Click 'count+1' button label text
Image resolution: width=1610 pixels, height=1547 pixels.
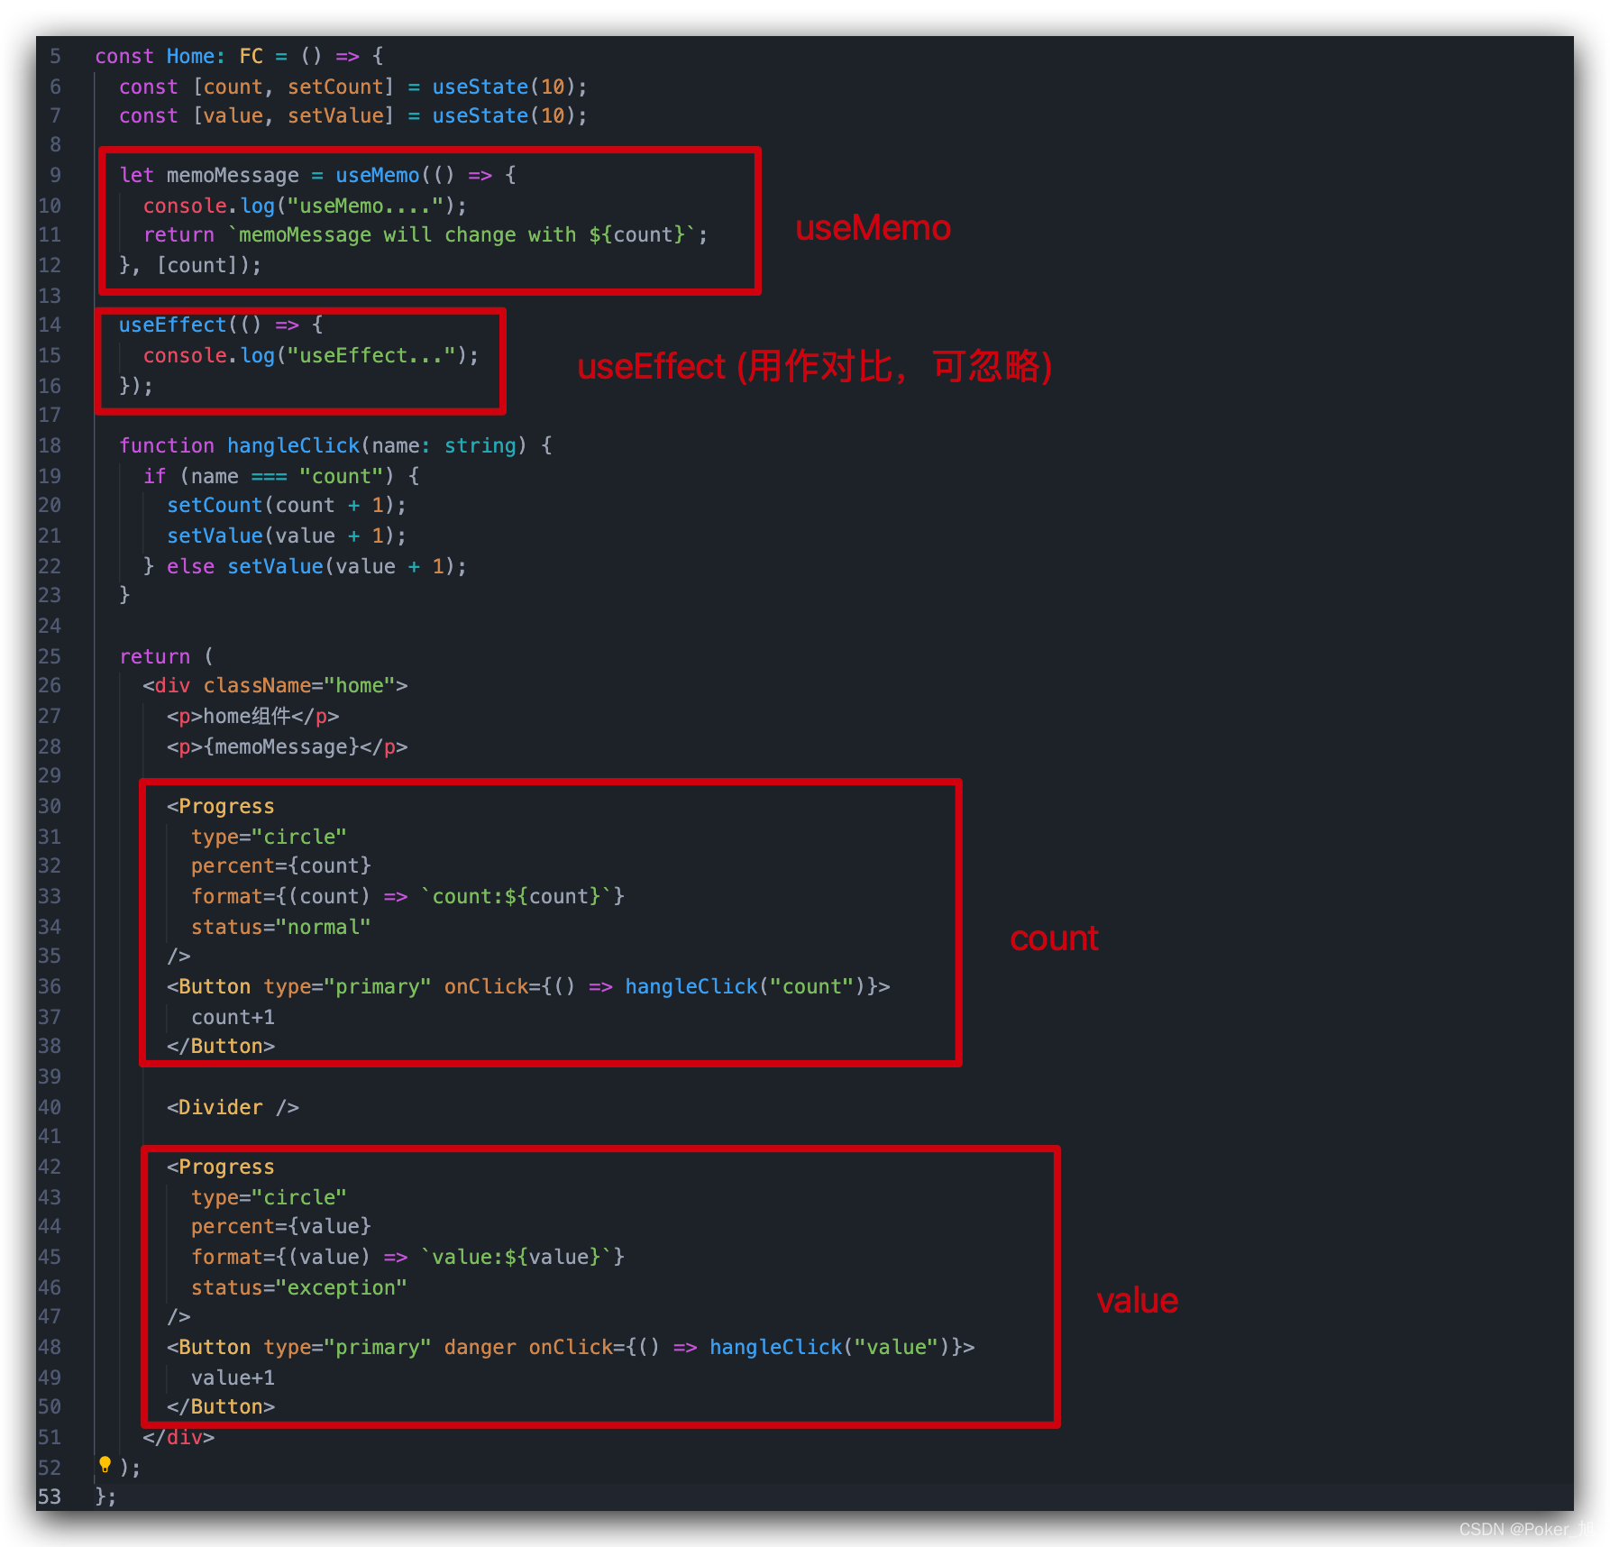tap(233, 1017)
